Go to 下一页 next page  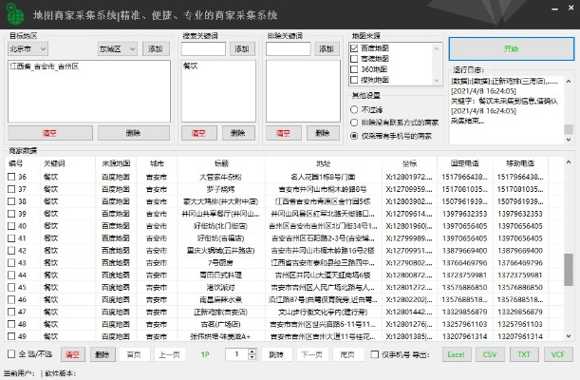(x=310, y=354)
